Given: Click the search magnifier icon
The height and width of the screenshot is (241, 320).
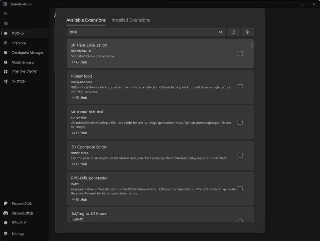Looking at the screenshot, I should (x=221, y=32).
